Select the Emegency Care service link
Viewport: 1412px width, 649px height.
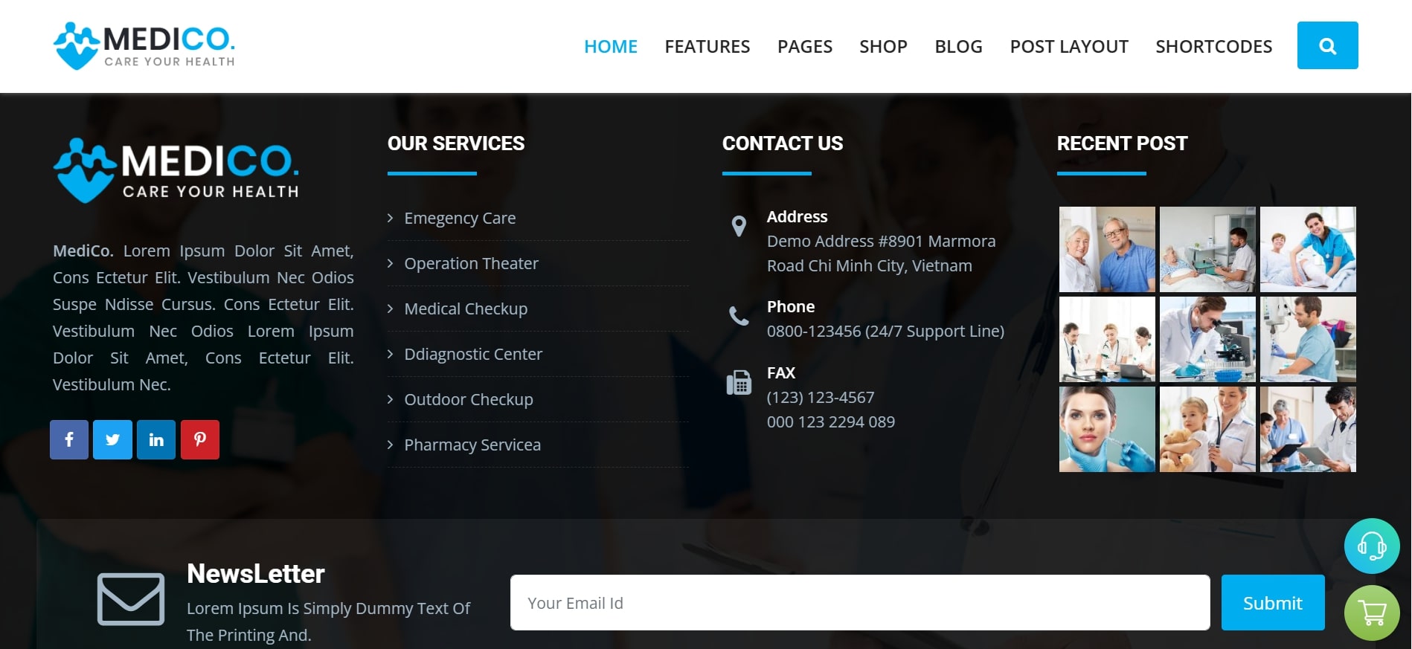[x=460, y=218]
